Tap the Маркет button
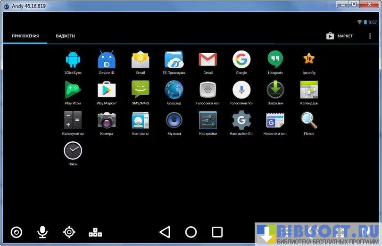 (x=340, y=36)
